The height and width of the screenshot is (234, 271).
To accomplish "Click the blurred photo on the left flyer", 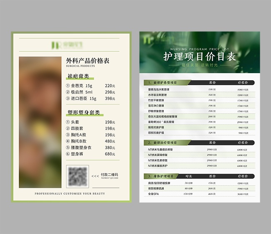I will 40,122.
